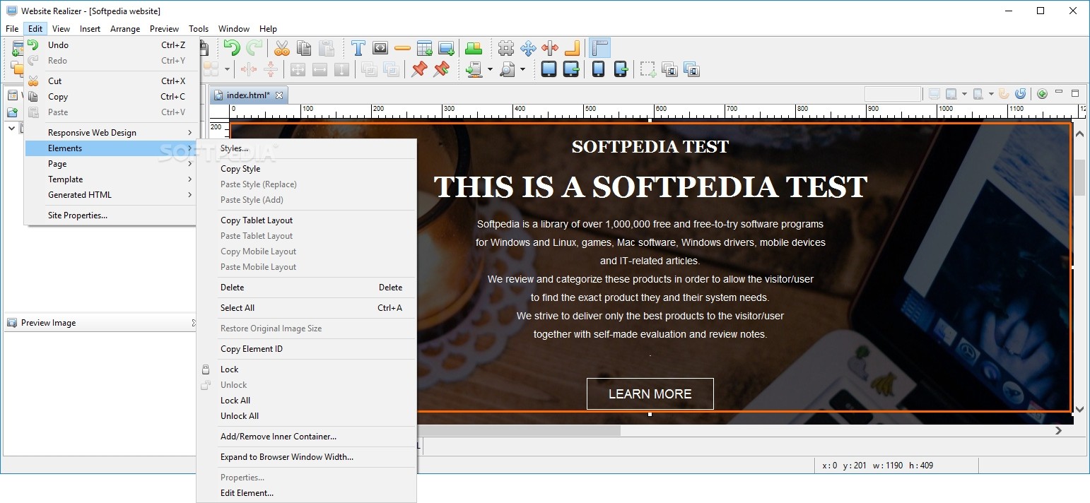
Task: Insert an HTML code element using the <> icon
Action: pyautogui.click(x=380, y=48)
